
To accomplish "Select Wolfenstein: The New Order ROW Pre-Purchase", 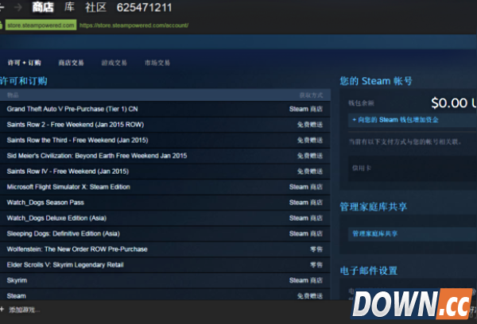I will click(165, 249).
